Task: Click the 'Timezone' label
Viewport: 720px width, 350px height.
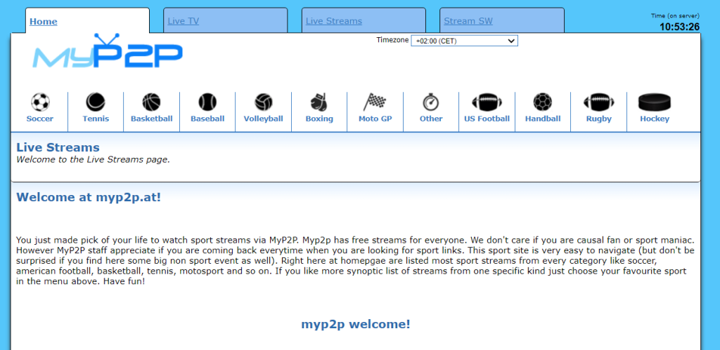Action: coord(392,40)
